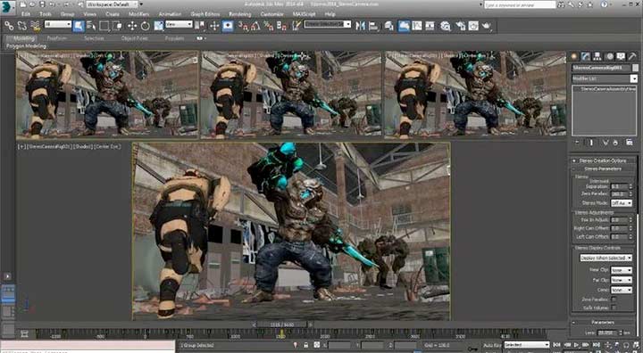Open the Material Editor
This screenshot has width=643, height=353.
[446, 26]
